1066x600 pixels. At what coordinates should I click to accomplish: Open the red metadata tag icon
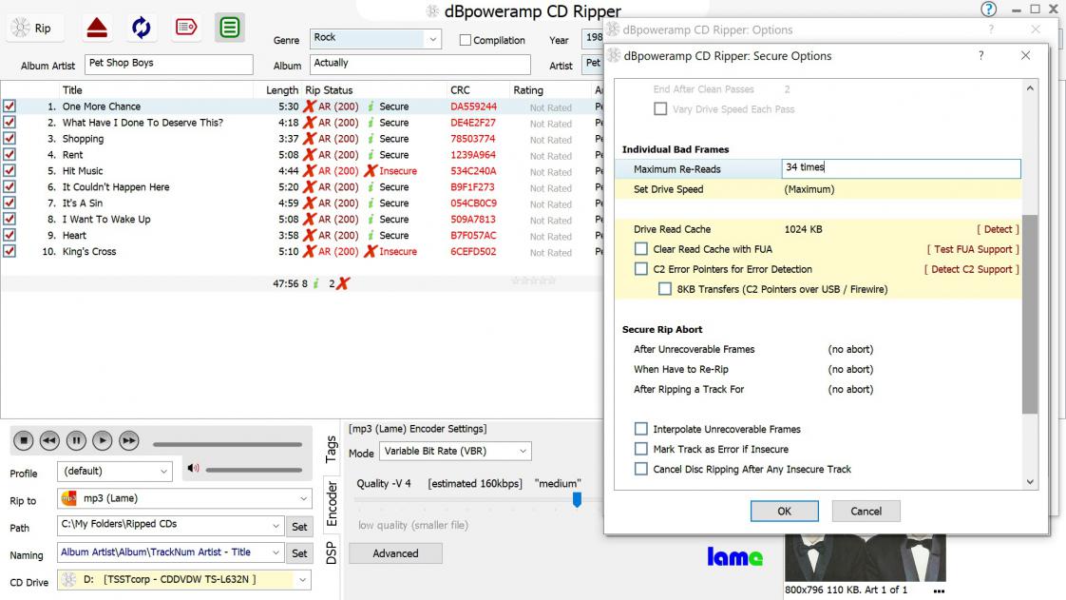(x=186, y=28)
